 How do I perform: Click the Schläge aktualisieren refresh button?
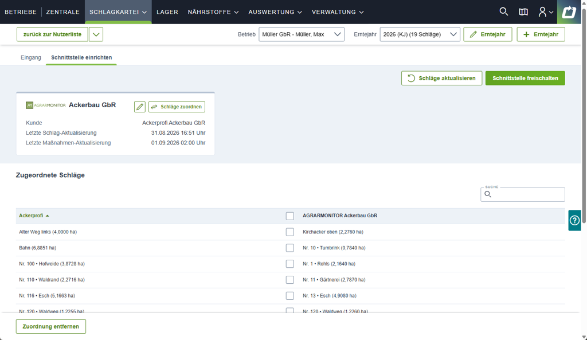point(442,78)
